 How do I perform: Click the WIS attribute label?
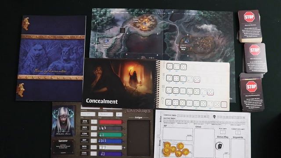85,147
